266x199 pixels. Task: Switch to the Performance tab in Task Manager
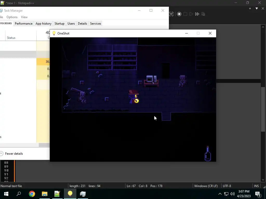point(24,24)
